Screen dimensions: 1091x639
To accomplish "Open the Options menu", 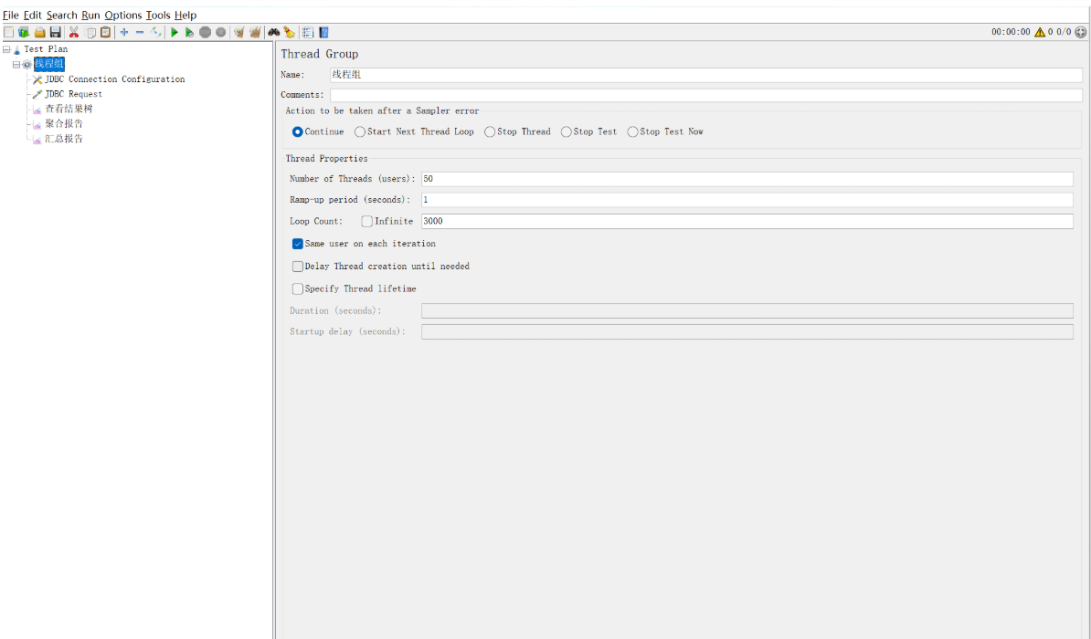I will coord(123,15).
